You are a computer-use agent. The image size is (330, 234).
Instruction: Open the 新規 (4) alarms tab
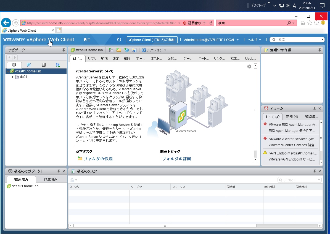point(292,117)
